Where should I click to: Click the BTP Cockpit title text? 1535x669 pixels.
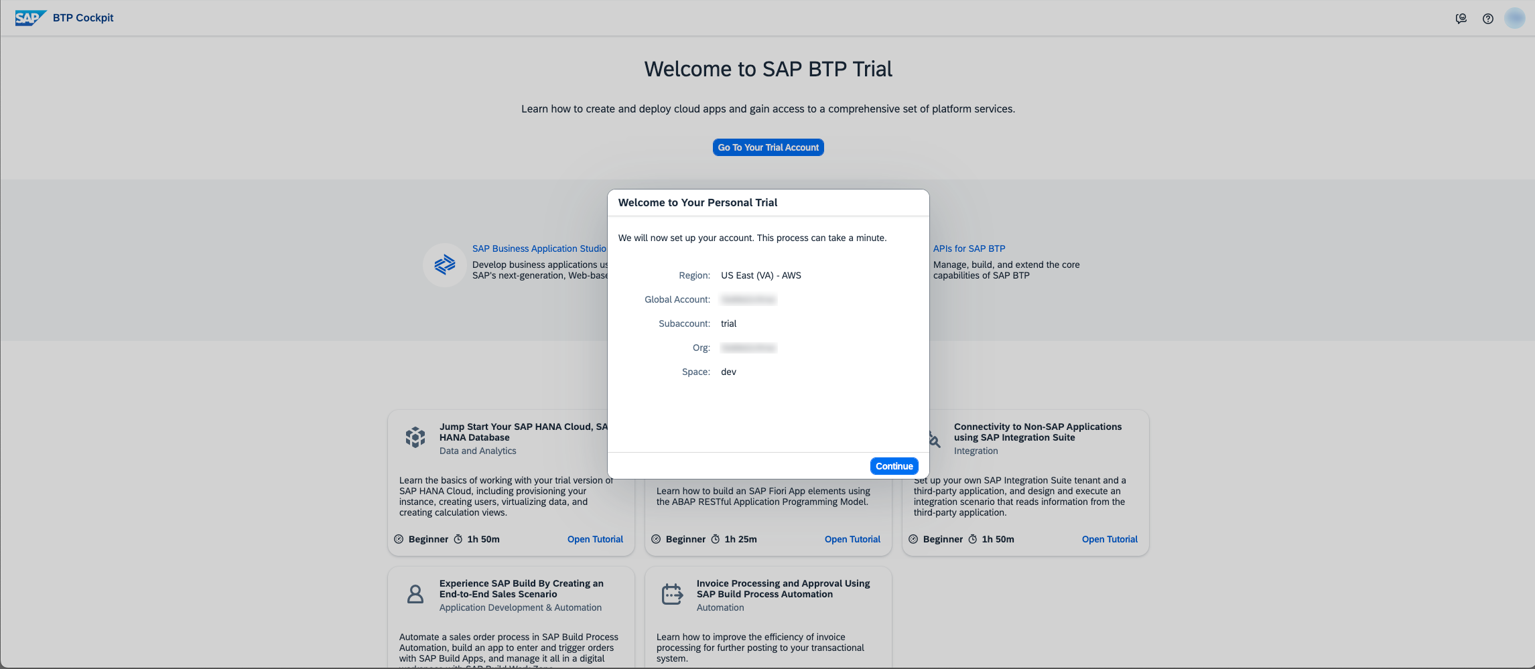pyautogui.click(x=83, y=18)
